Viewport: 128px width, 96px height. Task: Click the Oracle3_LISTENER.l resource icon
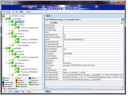pos(15,39)
